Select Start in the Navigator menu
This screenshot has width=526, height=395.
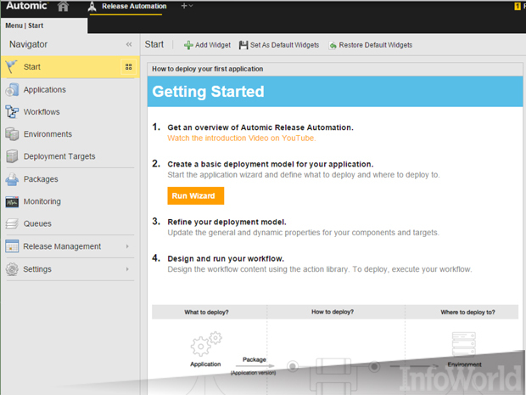click(33, 67)
